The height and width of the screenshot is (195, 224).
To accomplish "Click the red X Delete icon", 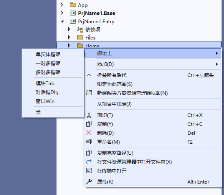I will point(89,133).
